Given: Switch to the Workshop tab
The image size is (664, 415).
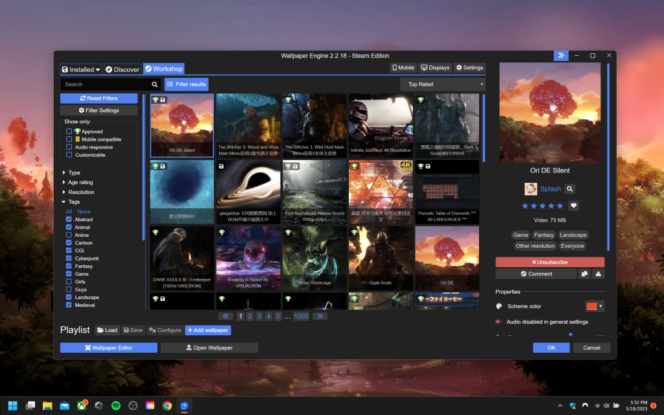Looking at the screenshot, I should 163,69.
